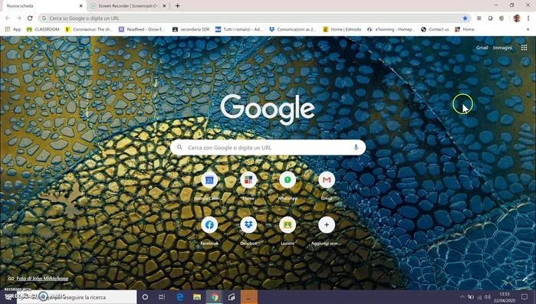This screenshot has height=304, width=536.
Task: Open the Coronavirus bookmark
Action: 89,29
